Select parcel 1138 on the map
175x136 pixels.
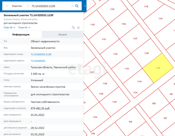(x=147, y=53)
